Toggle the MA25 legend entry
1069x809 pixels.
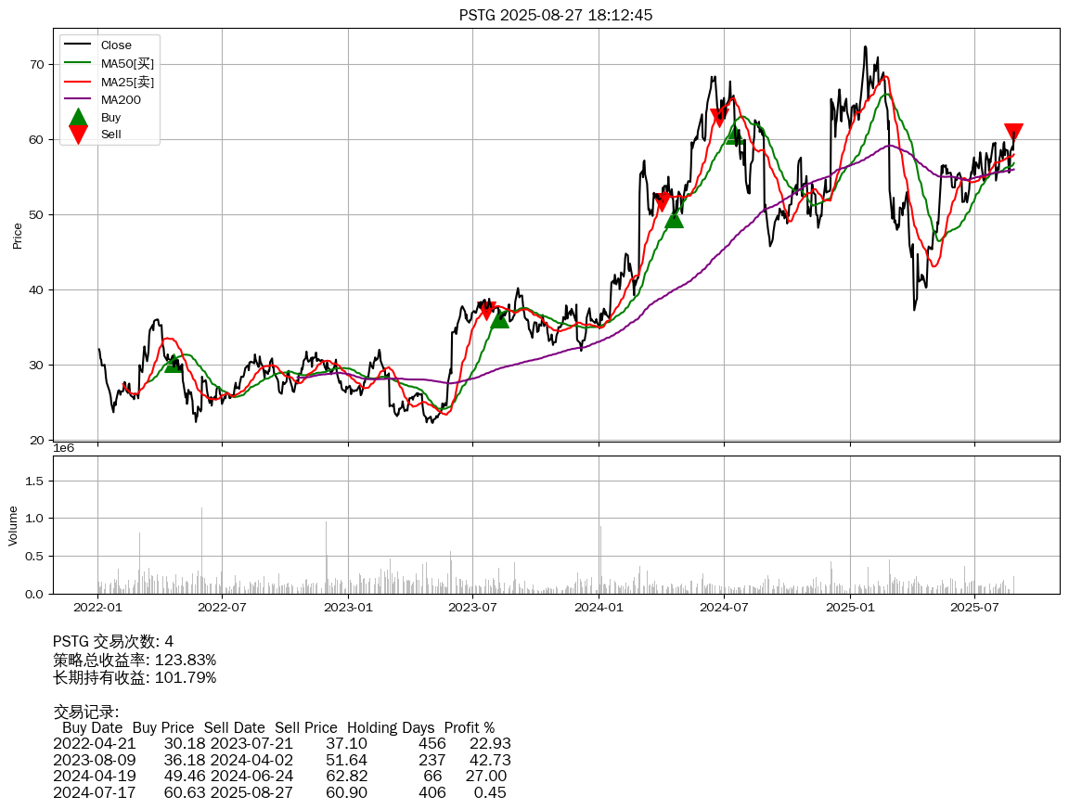tap(127, 82)
